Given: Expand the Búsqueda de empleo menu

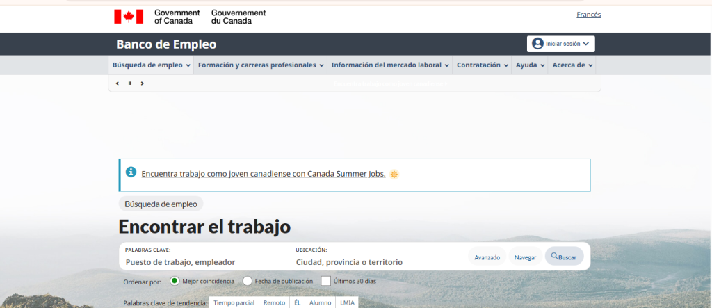Looking at the screenshot, I should tap(151, 65).
